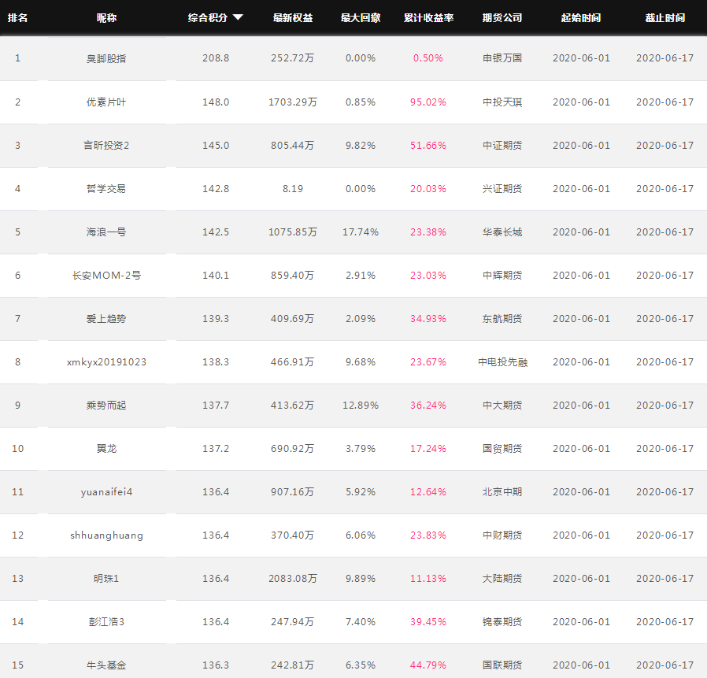Click futures company 国联期货
The height and width of the screenshot is (678, 707).
pos(502,665)
